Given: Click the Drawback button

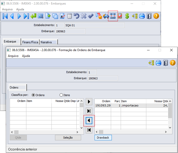Looking at the screenshot, I should pos(103,138).
